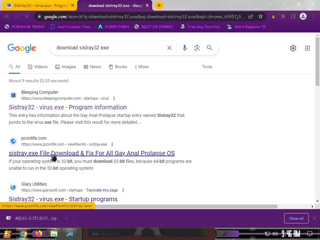This screenshot has height=240, width=320.
Task: Open the notification center icon
Action: click(310, 234)
